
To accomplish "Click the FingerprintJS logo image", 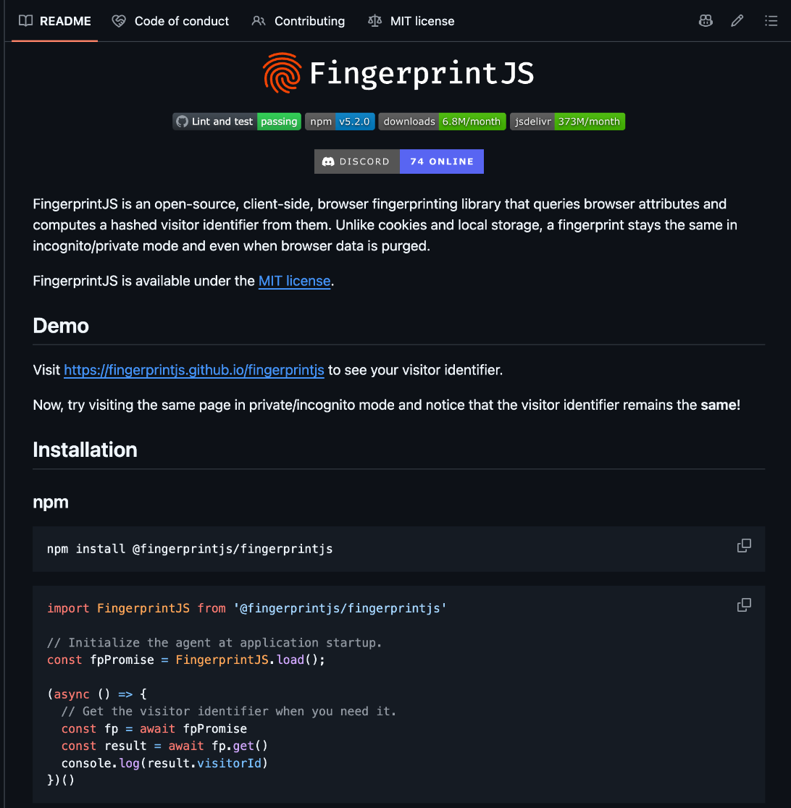I will (x=398, y=72).
